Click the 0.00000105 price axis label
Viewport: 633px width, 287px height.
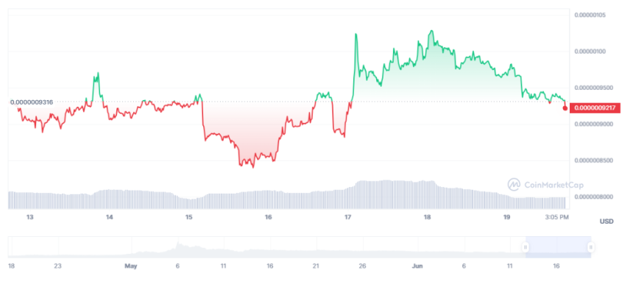click(592, 15)
